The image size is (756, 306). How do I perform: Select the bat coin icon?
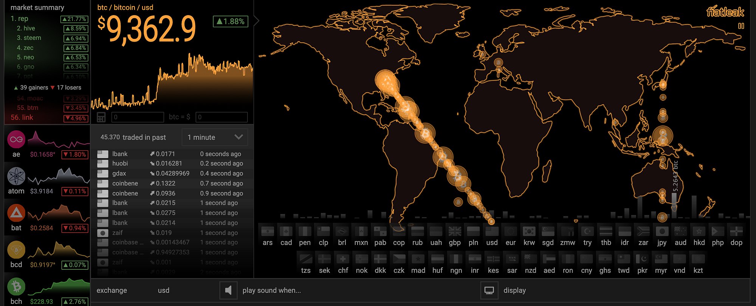point(16,213)
